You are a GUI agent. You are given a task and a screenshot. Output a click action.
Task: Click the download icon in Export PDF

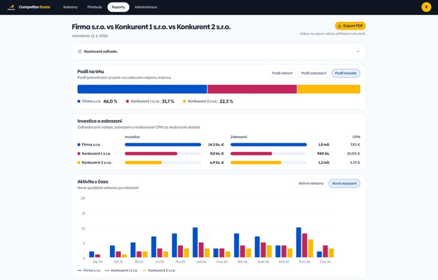click(339, 26)
